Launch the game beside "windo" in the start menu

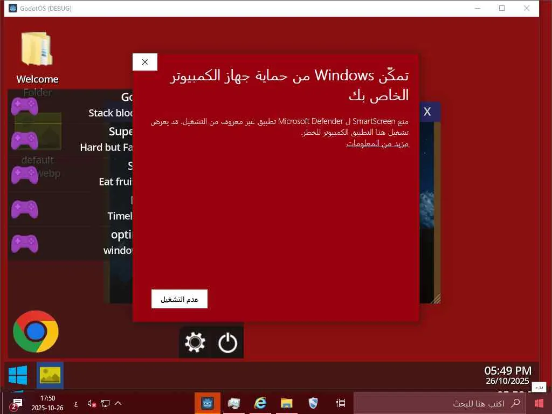[25, 244]
